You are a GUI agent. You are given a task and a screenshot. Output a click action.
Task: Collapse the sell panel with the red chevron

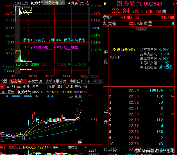point(141,29)
